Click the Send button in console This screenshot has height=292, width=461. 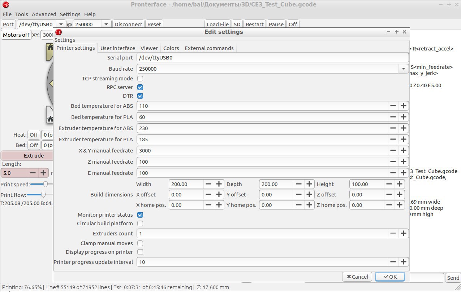click(x=453, y=278)
